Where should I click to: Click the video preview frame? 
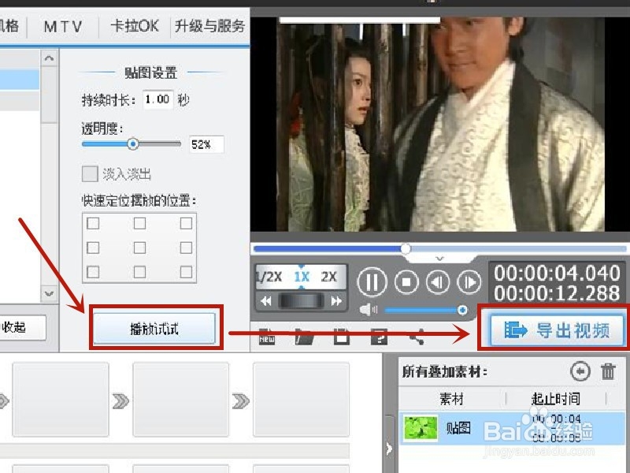point(440,125)
